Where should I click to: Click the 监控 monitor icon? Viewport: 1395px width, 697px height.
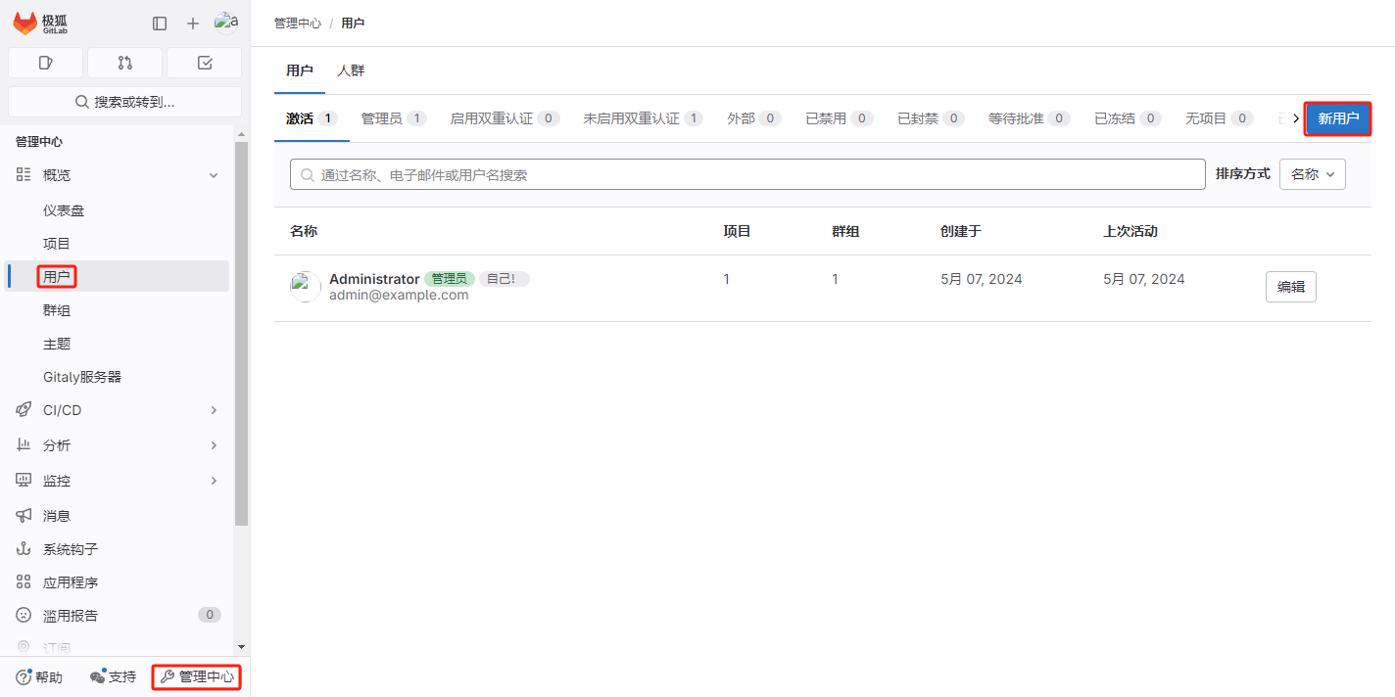coord(23,480)
